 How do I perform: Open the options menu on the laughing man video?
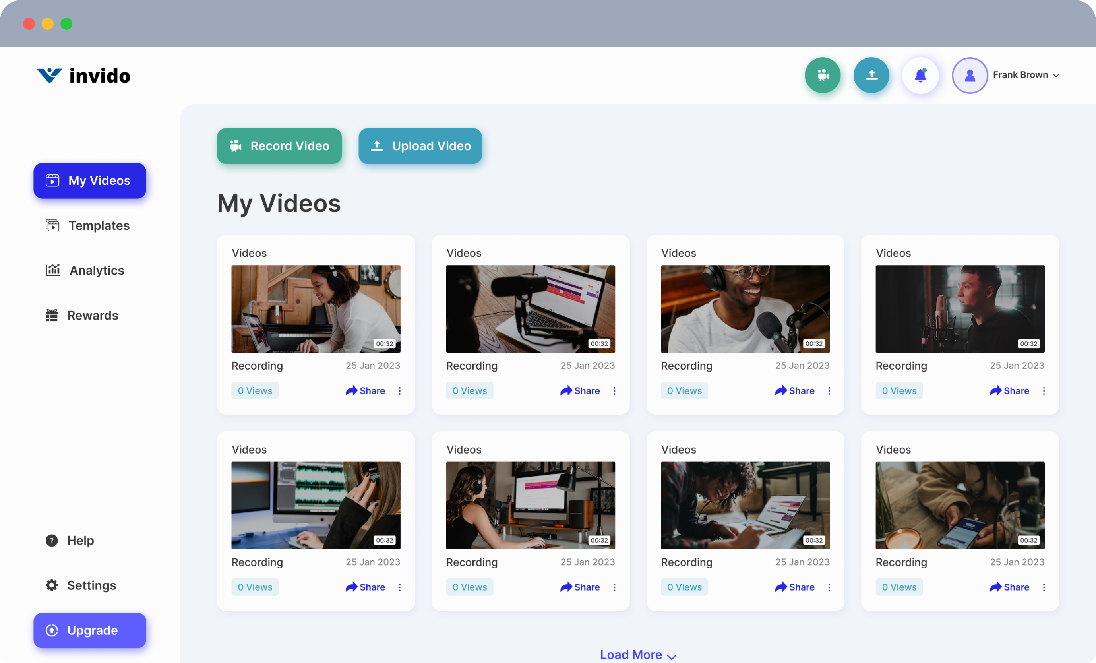click(x=829, y=391)
